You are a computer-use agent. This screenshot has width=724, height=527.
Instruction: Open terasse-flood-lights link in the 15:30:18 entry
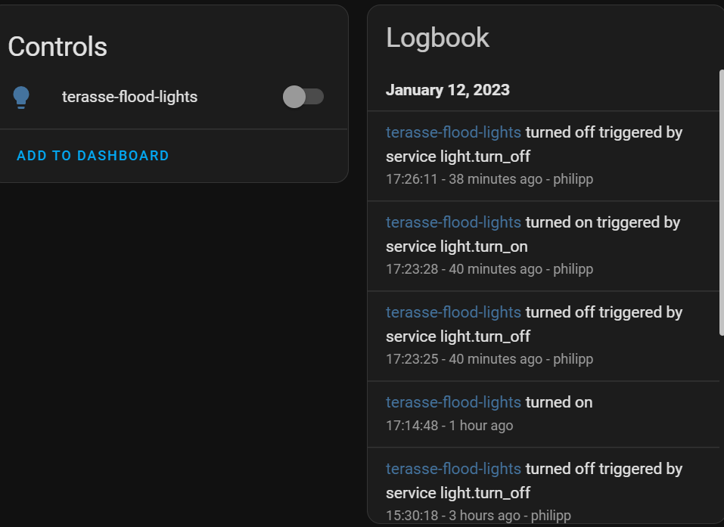pyautogui.click(x=453, y=469)
